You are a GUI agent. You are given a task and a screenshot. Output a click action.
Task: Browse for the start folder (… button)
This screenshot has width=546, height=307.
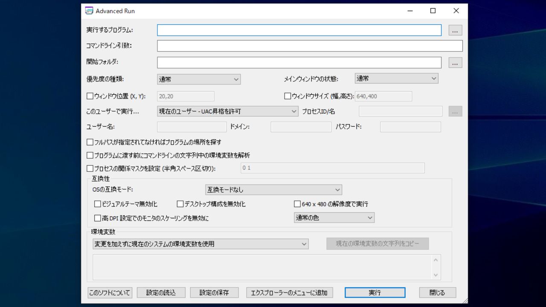(x=455, y=63)
